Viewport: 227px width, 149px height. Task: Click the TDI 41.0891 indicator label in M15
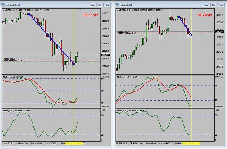pyautogui.click(x=13, y=77)
